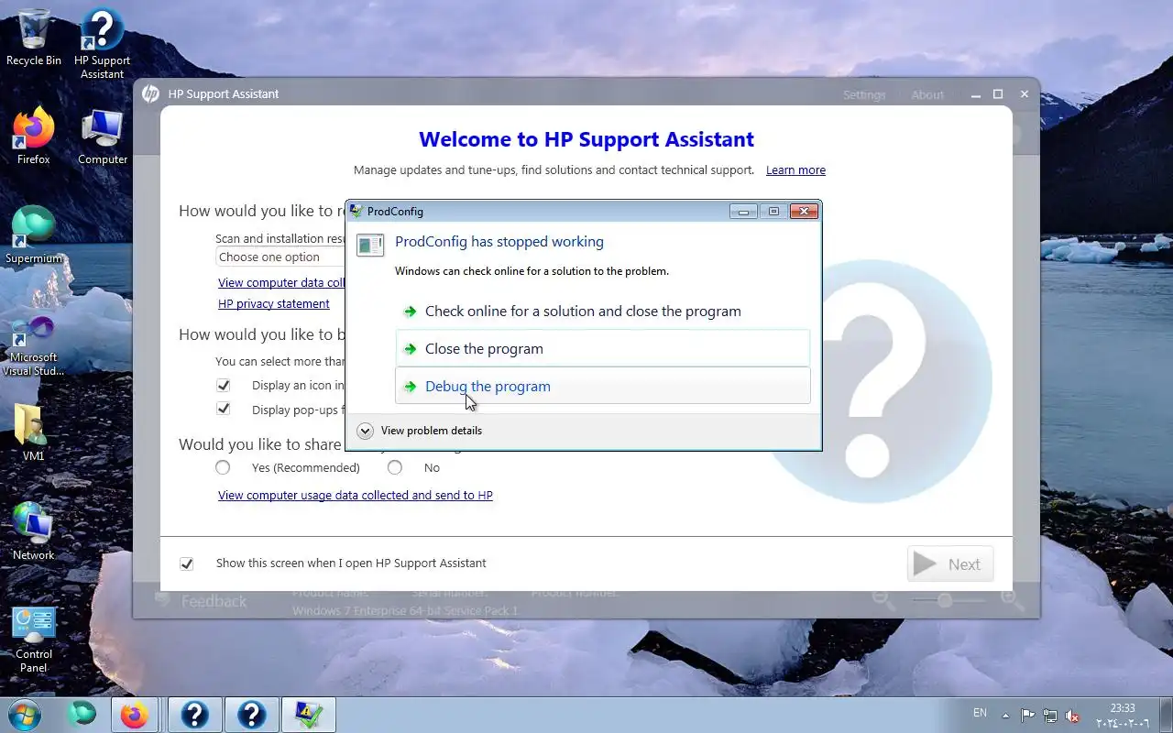Click the Action Center flag tray icon

pyautogui.click(x=1028, y=716)
